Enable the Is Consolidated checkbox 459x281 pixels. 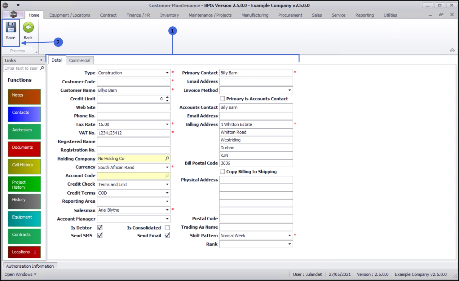(167, 228)
